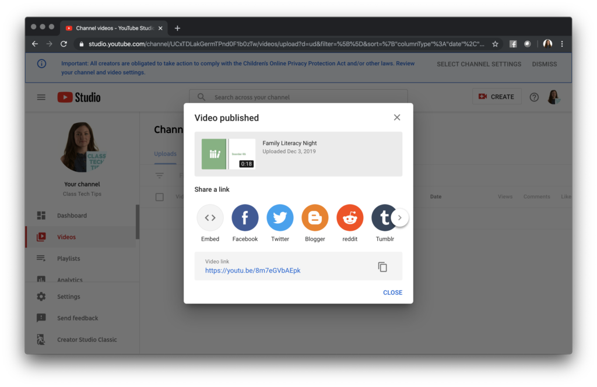Close the Video published dialog with X
Screen dimensions: 597x387
point(396,118)
